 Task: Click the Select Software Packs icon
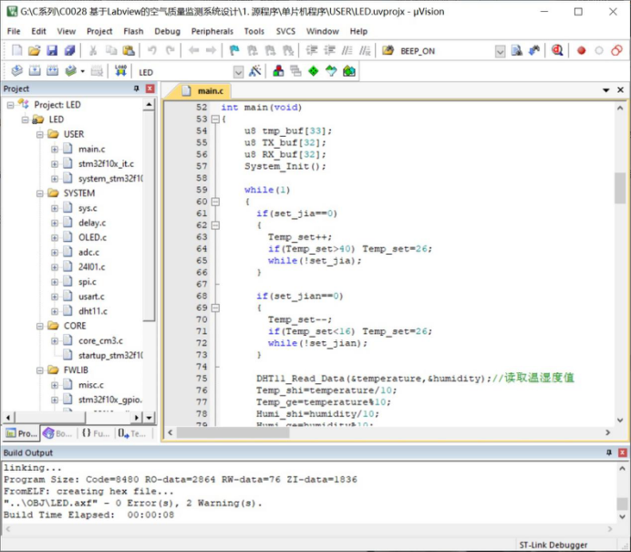331,71
